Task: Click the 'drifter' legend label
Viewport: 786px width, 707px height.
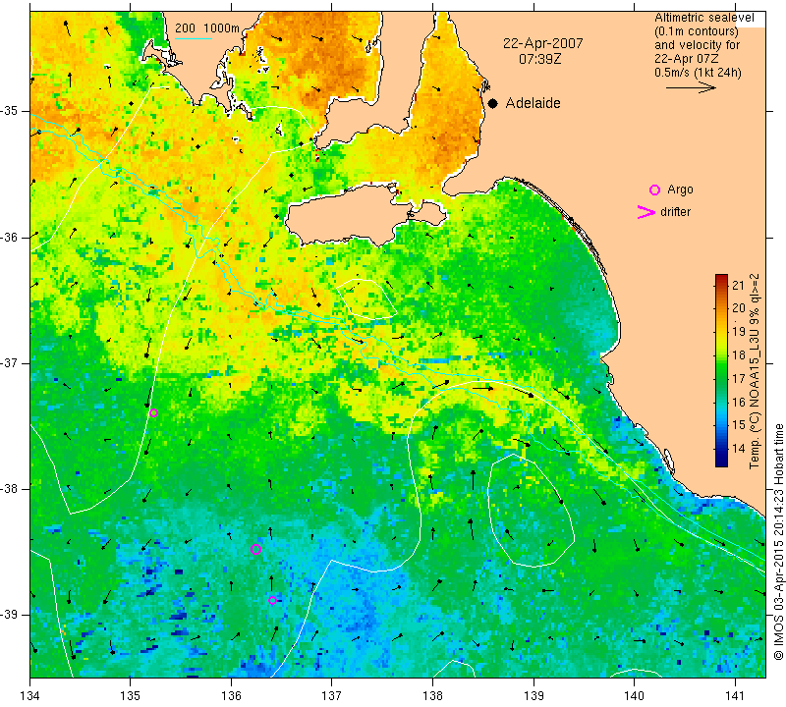Action: coord(675,212)
